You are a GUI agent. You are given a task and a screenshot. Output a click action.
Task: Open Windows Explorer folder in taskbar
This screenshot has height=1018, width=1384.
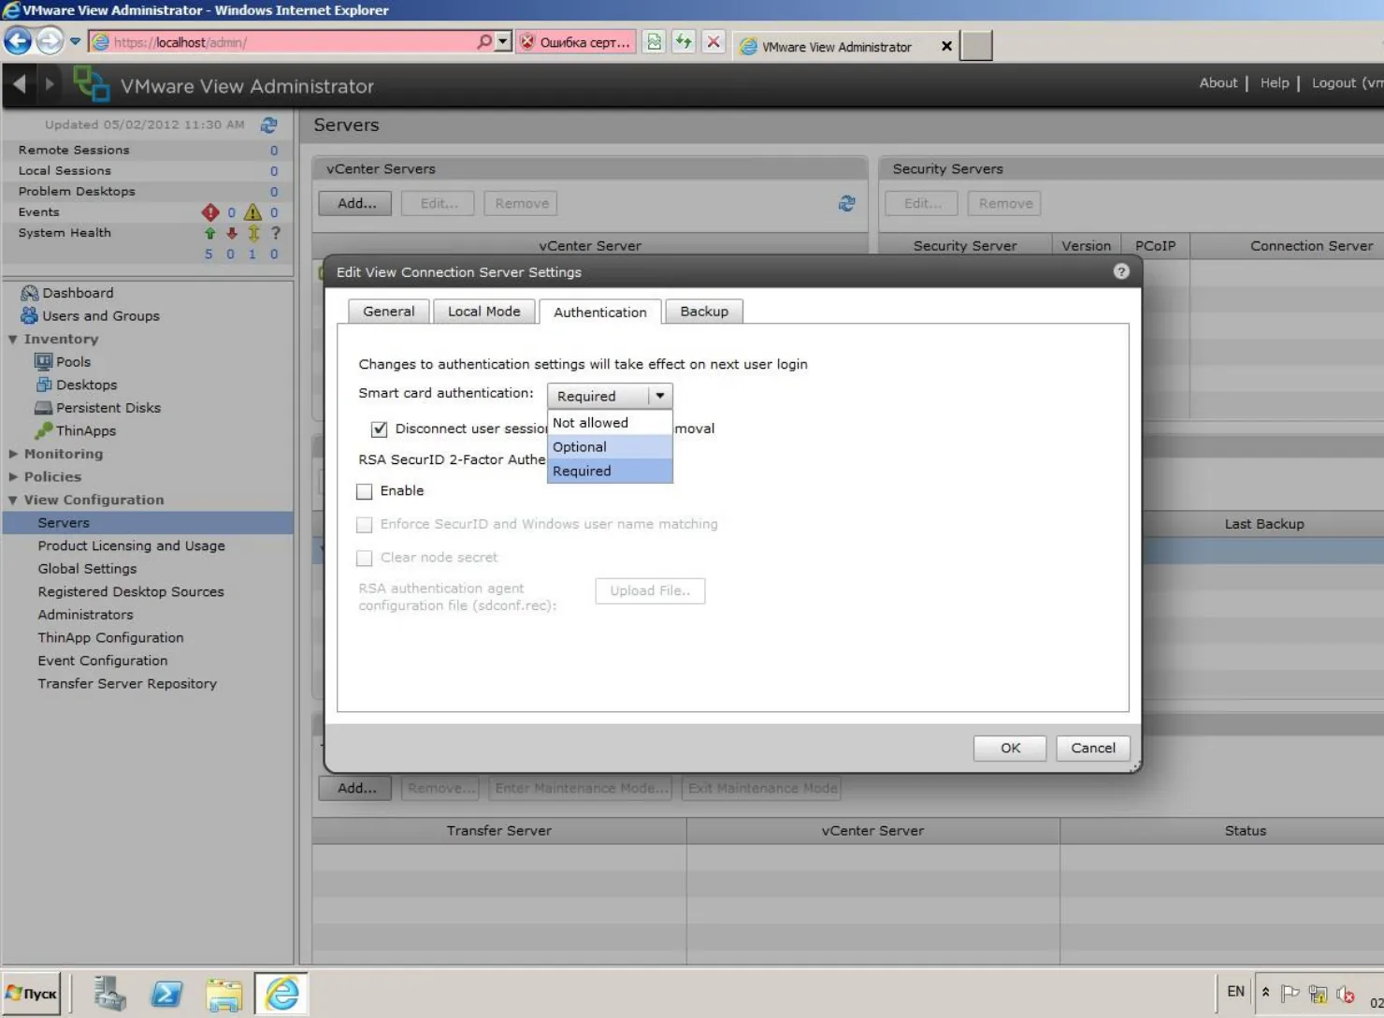click(x=224, y=994)
